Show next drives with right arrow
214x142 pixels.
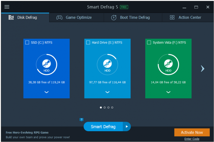tap(203, 69)
